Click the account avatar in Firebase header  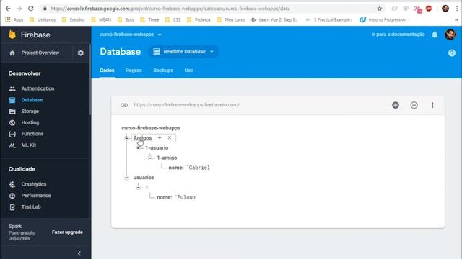(450, 35)
